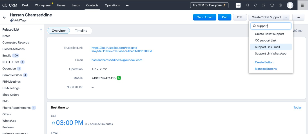Click the Call button

coord(225,17)
